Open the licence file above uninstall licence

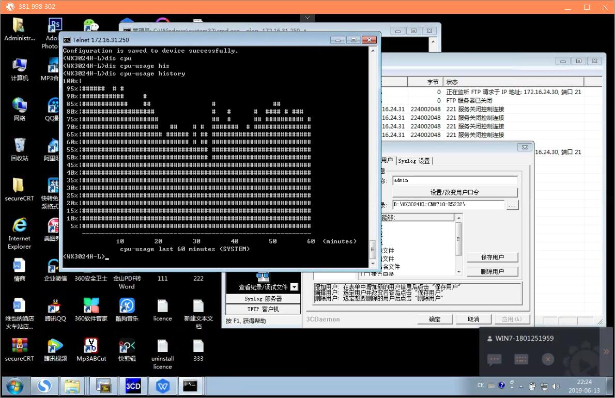(162, 310)
